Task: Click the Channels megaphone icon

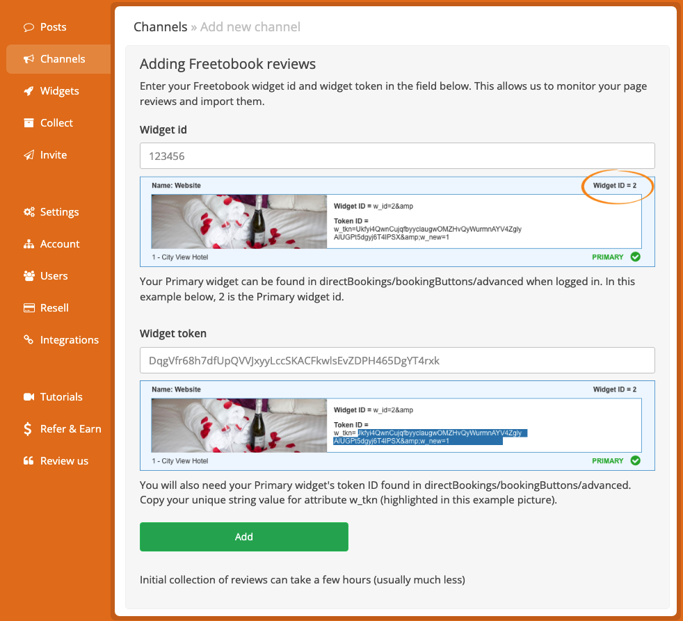Action: click(29, 59)
